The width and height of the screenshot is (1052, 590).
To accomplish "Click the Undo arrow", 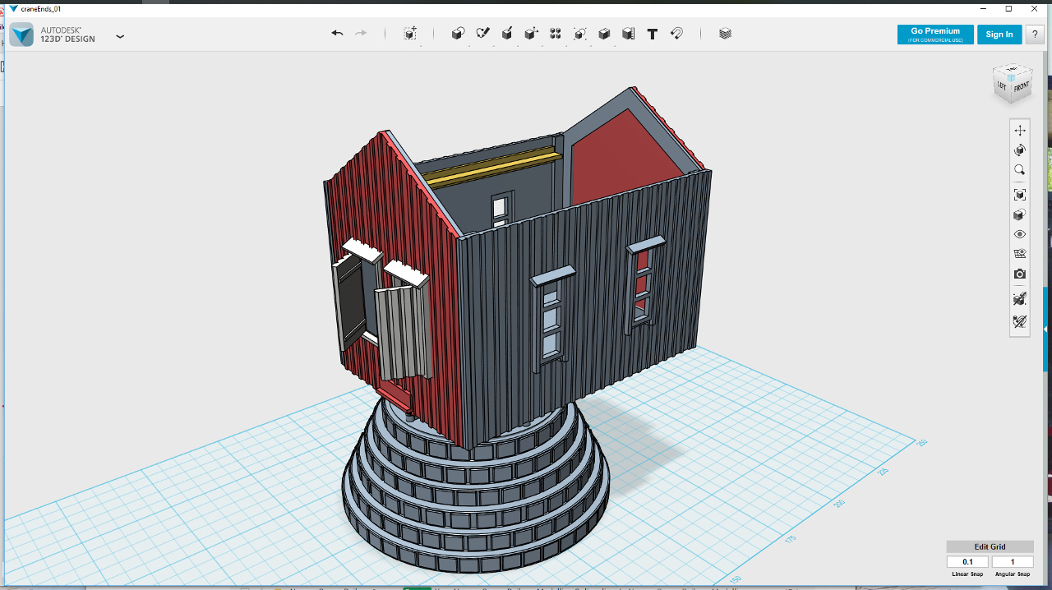I will (x=337, y=34).
